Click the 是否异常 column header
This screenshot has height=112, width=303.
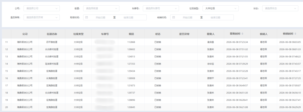click(x=184, y=34)
